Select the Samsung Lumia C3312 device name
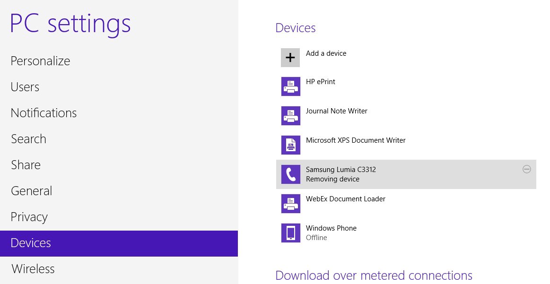 click(x=341, y=170)
